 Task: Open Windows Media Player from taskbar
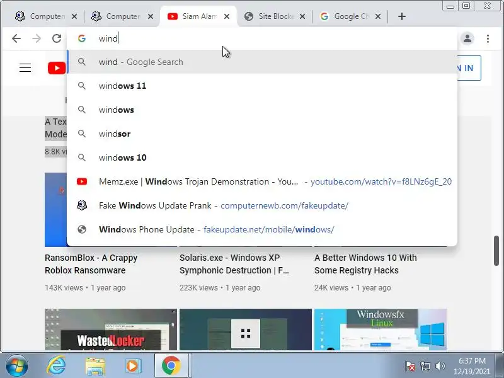pos(132,366)
